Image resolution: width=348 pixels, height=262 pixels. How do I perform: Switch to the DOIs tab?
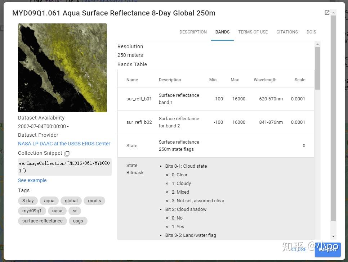311,32
